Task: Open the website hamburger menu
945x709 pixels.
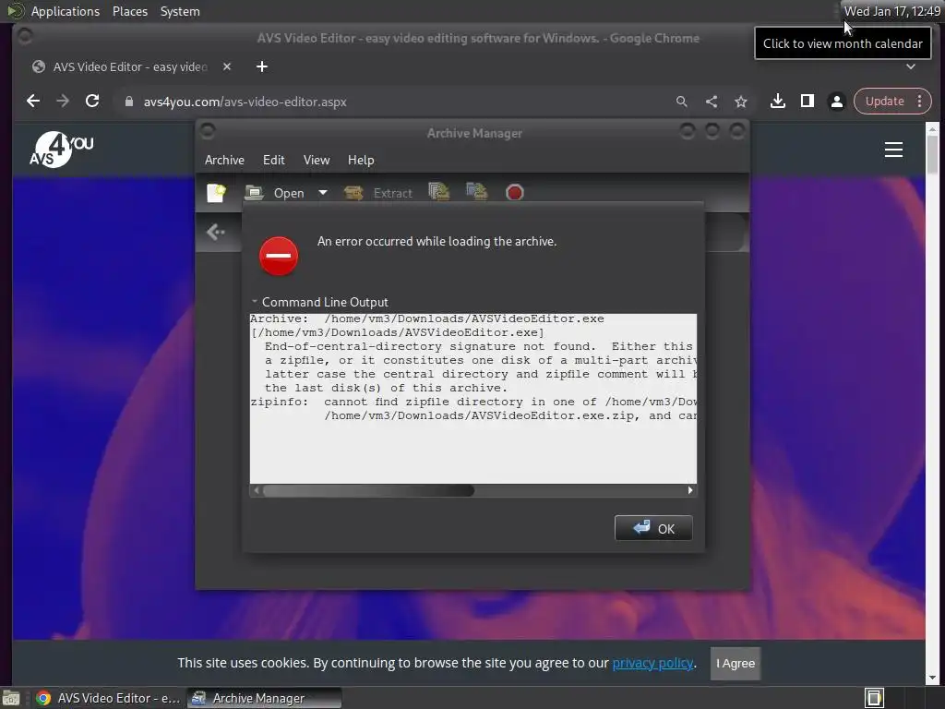Action: (893, 150)
